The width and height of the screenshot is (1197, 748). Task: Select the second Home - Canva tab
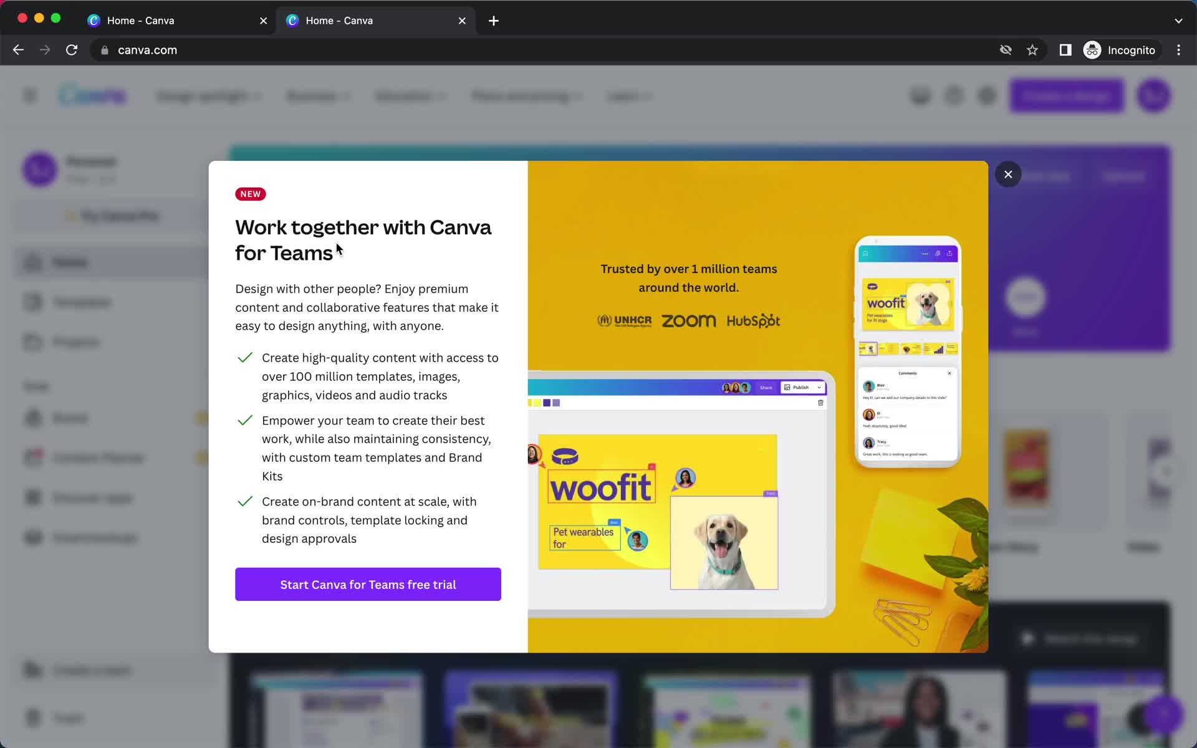tap(376, 21)
